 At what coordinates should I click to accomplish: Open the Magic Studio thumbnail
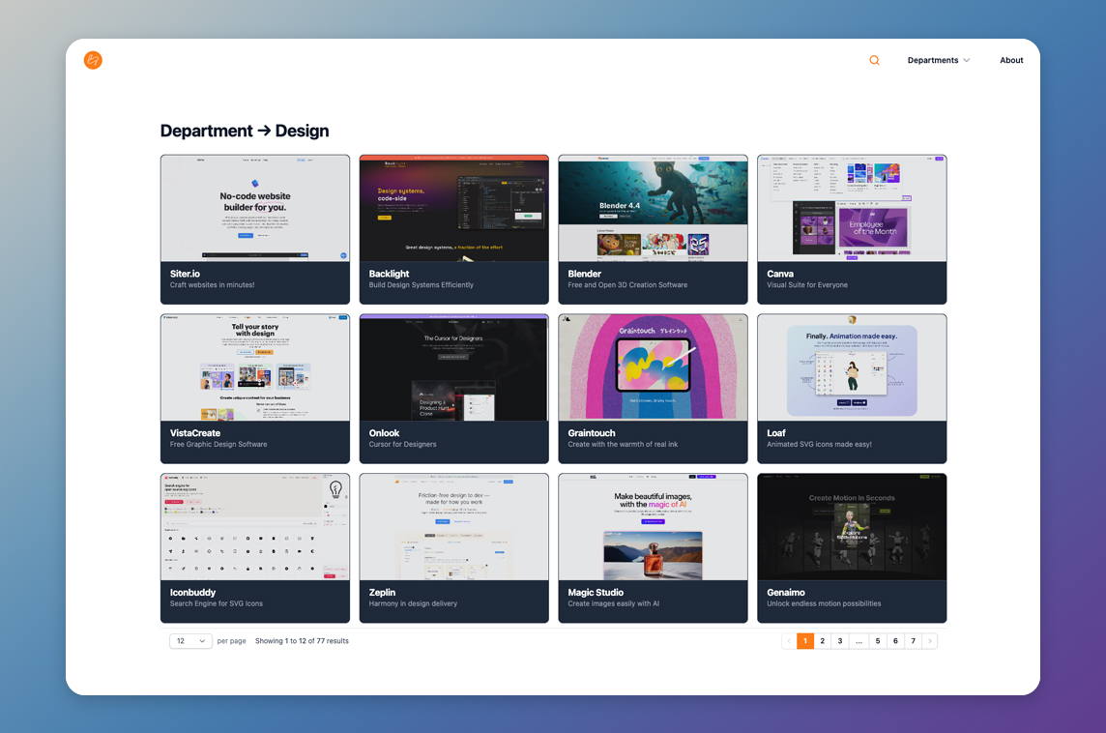click(x=653, y=527)
